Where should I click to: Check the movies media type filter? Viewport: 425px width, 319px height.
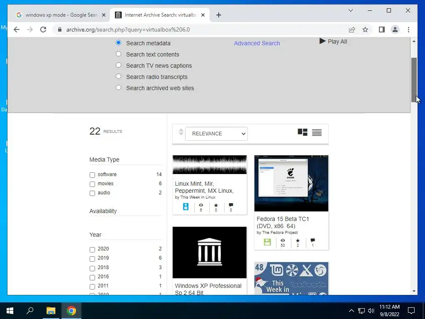[93, 184]
